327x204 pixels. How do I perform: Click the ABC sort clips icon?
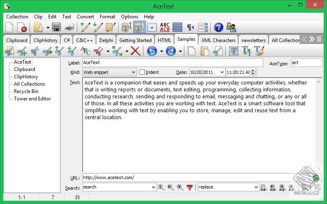(85, 51)
